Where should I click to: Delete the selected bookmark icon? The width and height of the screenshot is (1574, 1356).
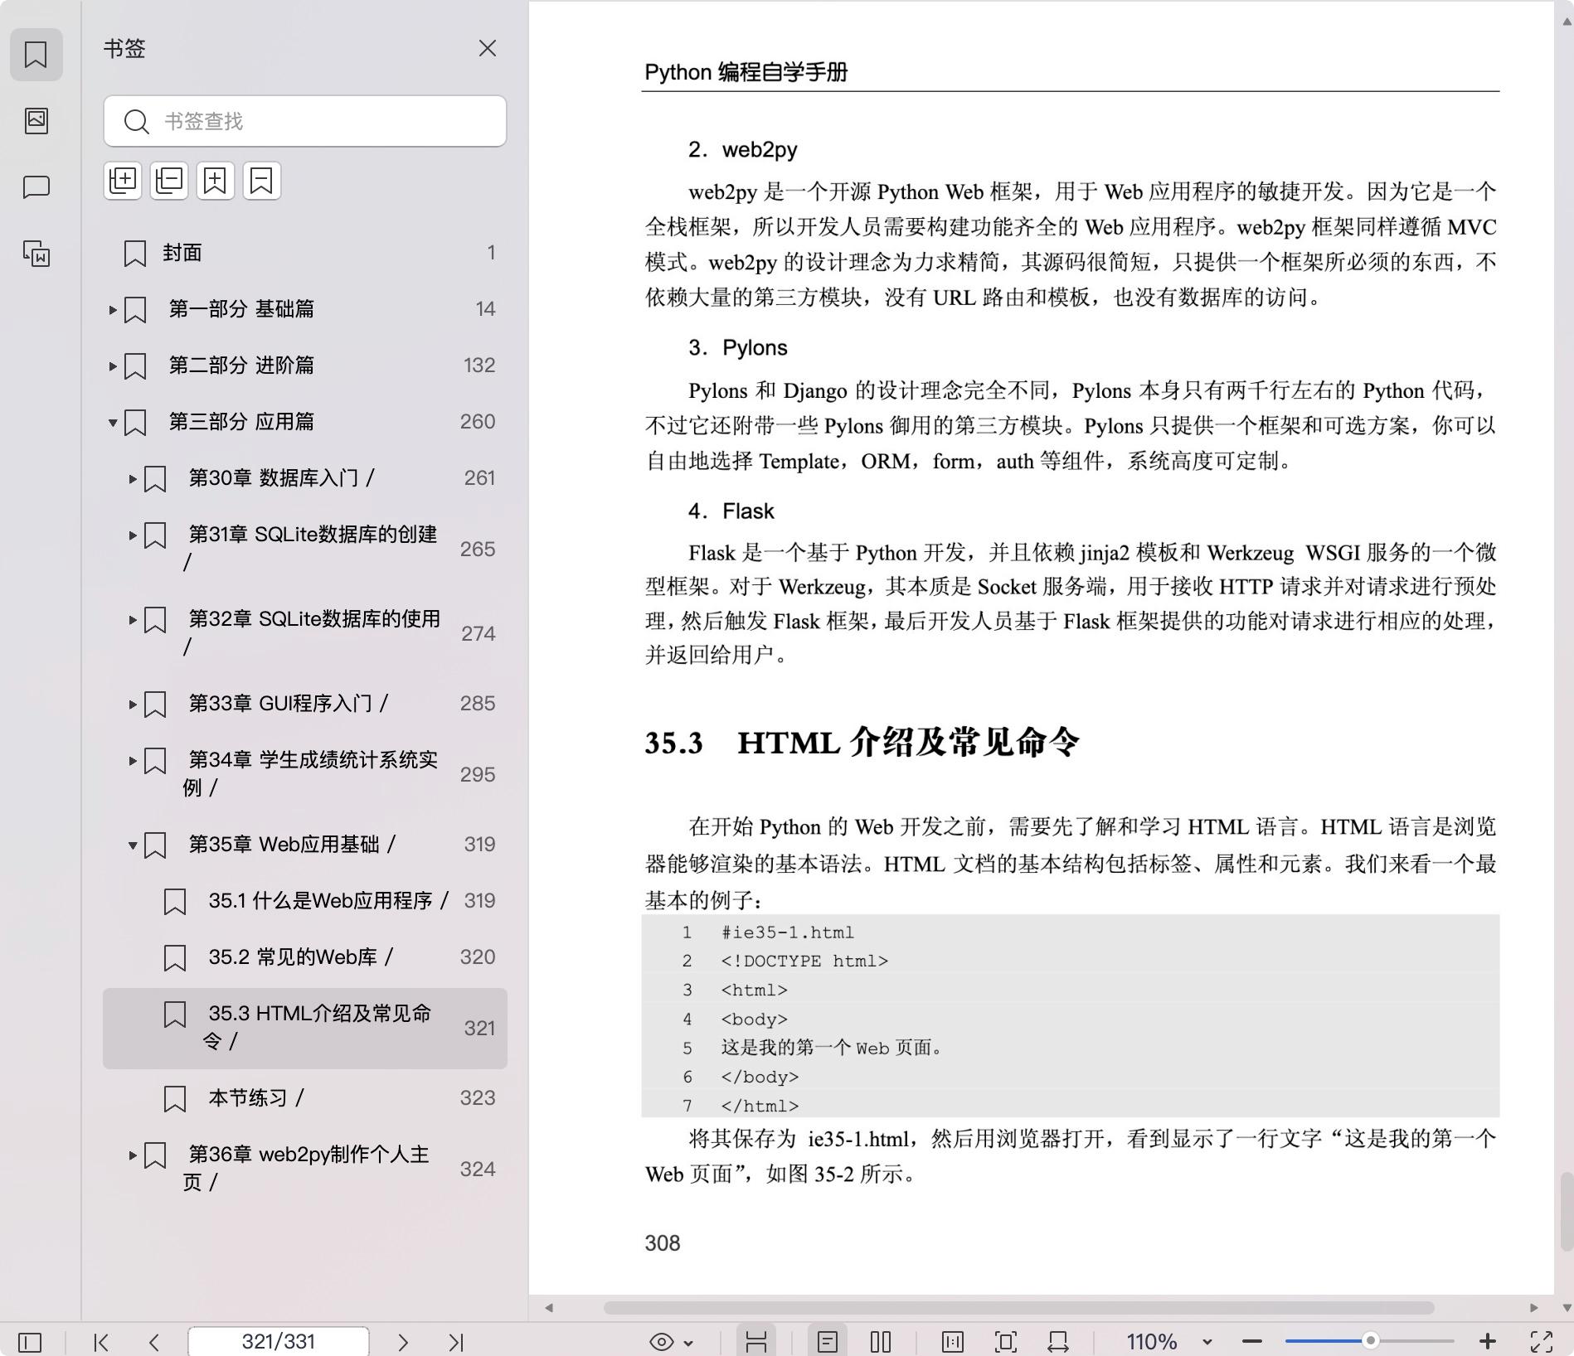click(262, 181)
